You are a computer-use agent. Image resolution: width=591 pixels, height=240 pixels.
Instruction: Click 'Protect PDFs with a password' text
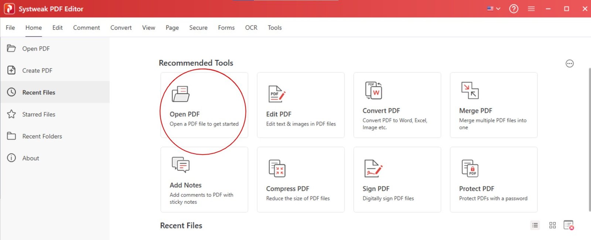(493, 198)
